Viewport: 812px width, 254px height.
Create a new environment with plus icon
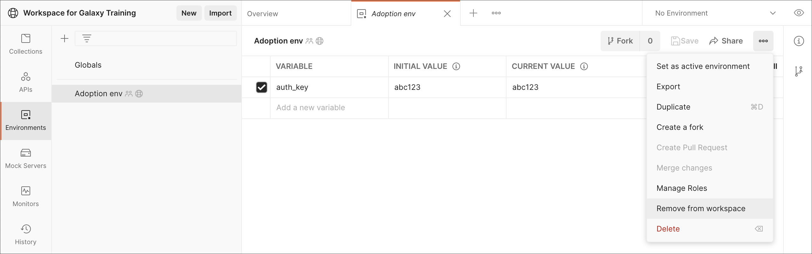[x=65, y=39]
